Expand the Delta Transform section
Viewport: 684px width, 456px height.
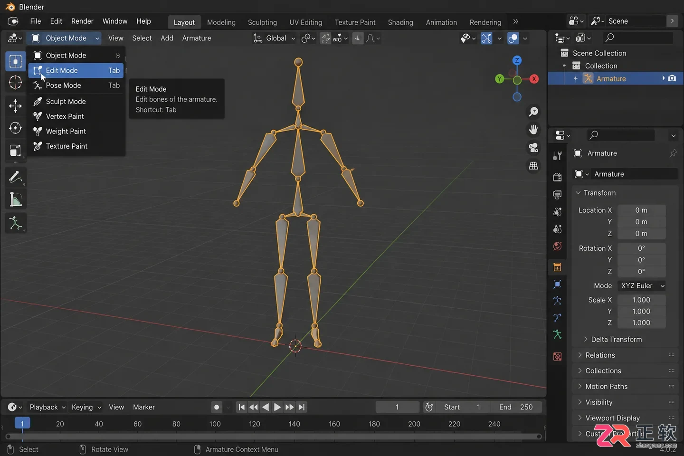[612, 339]
